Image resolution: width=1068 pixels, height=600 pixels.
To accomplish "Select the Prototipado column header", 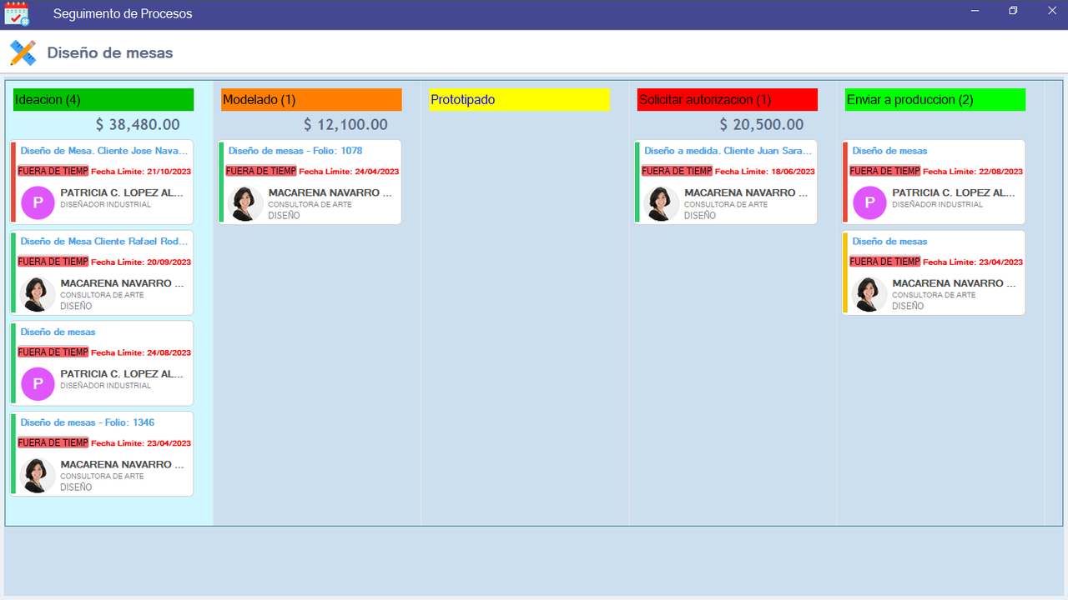I will 519,99.
